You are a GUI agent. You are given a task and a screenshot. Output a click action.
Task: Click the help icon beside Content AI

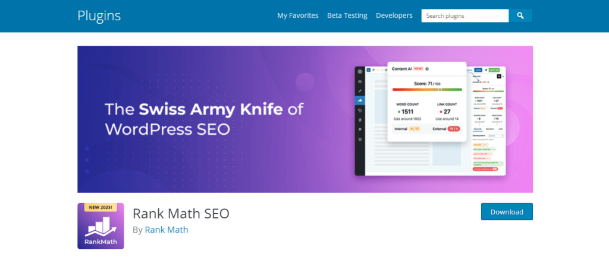point(427,69)
